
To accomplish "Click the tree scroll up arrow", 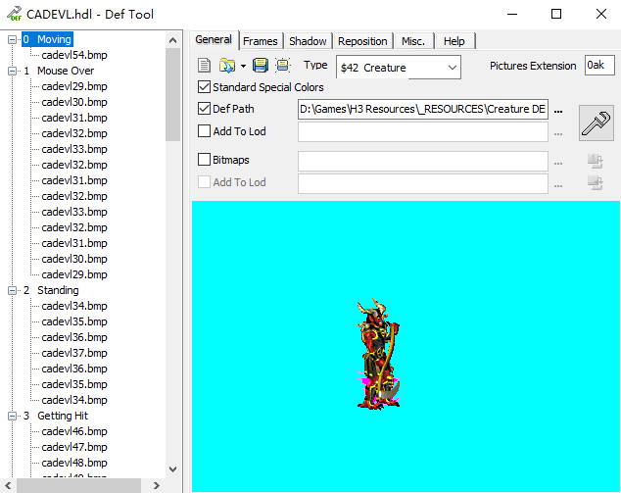I will [x=172, y=40].
